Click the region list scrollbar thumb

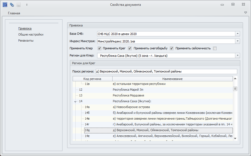[235, 89]
